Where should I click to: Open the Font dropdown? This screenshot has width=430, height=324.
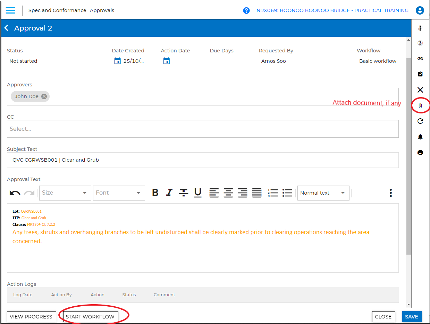[x=119, y=193]
